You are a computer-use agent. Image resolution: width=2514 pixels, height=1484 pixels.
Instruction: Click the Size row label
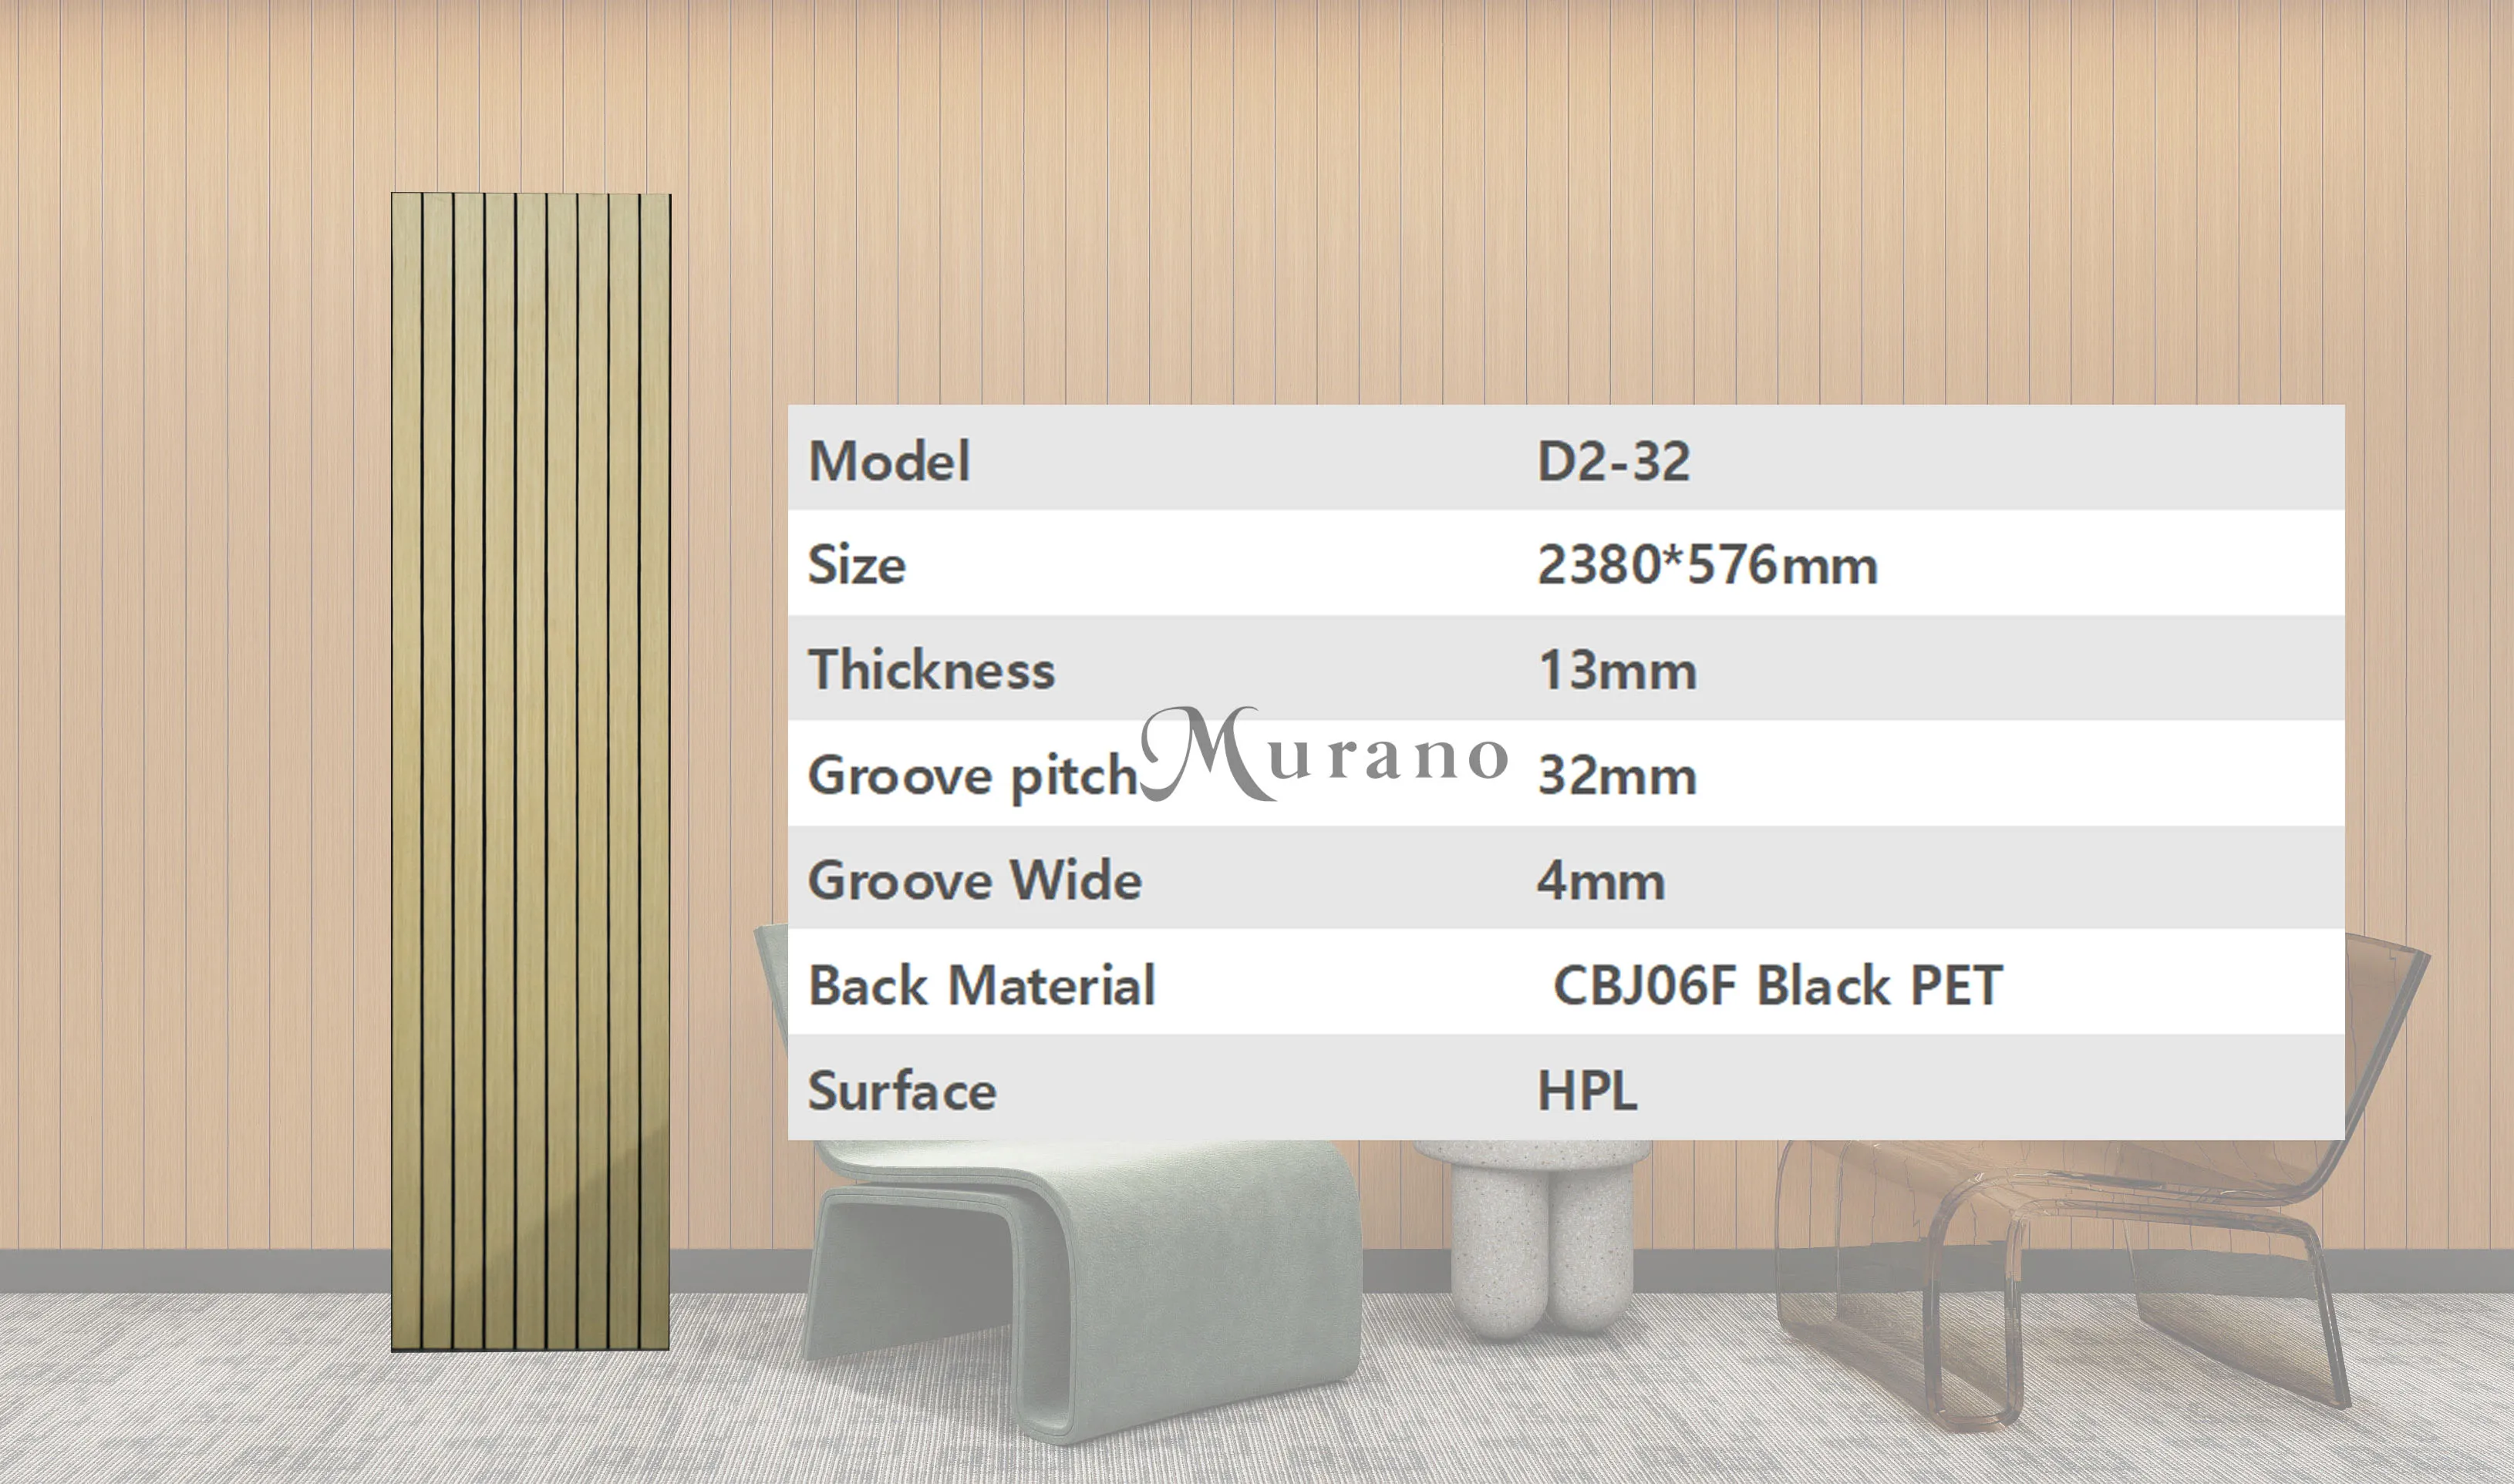click(856, 565)
